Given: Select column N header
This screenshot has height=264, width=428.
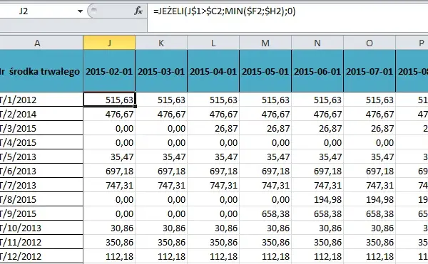Looking at the screenshot, I should [317, 43].
